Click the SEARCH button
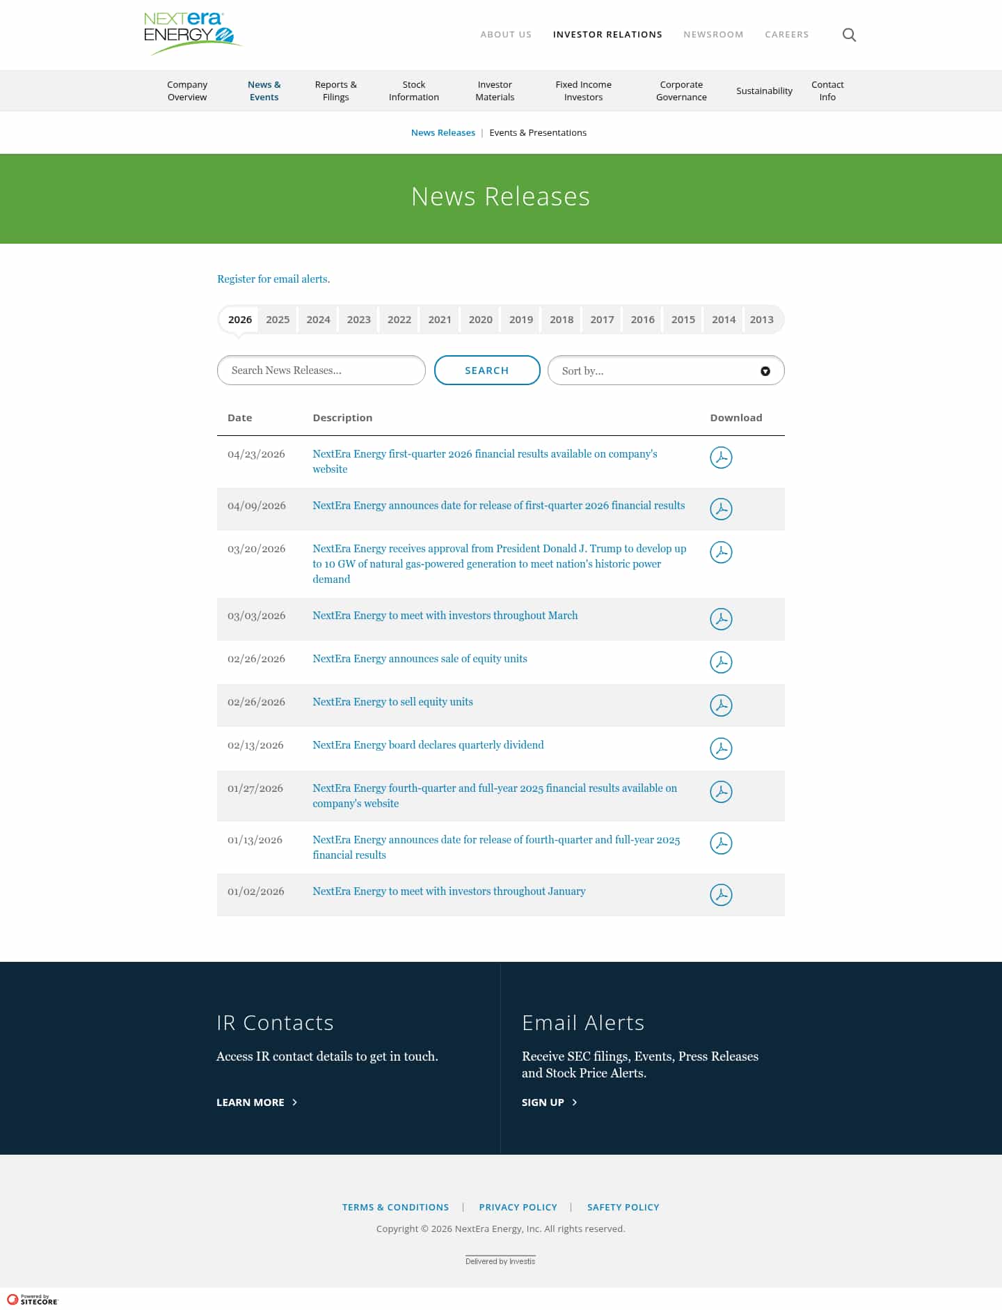Screen dimensions: 1002x1310 [x=487, y=371]
